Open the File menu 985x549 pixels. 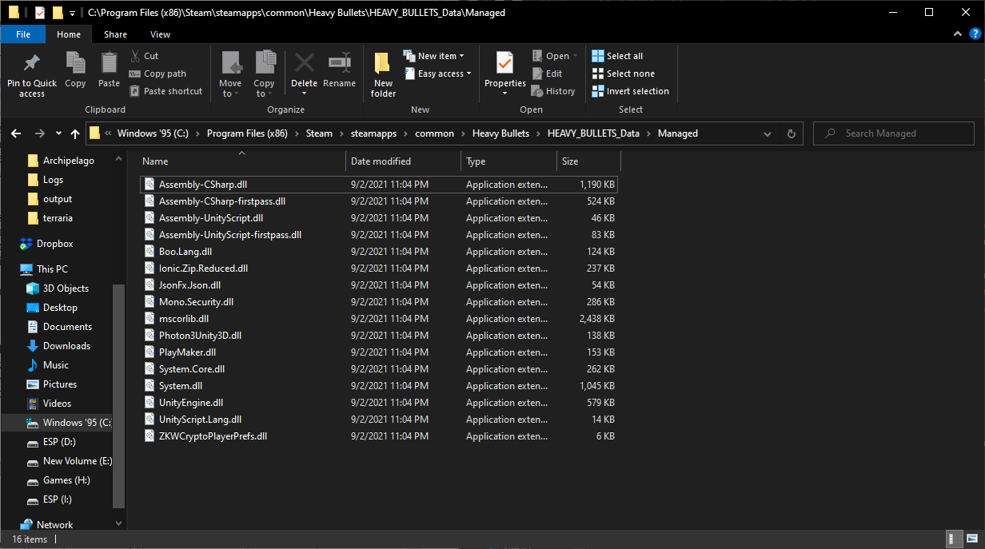coord(23,34)
